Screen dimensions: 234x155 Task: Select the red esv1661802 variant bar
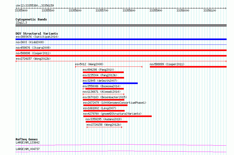pyautogui.click(x=104, y=111)
